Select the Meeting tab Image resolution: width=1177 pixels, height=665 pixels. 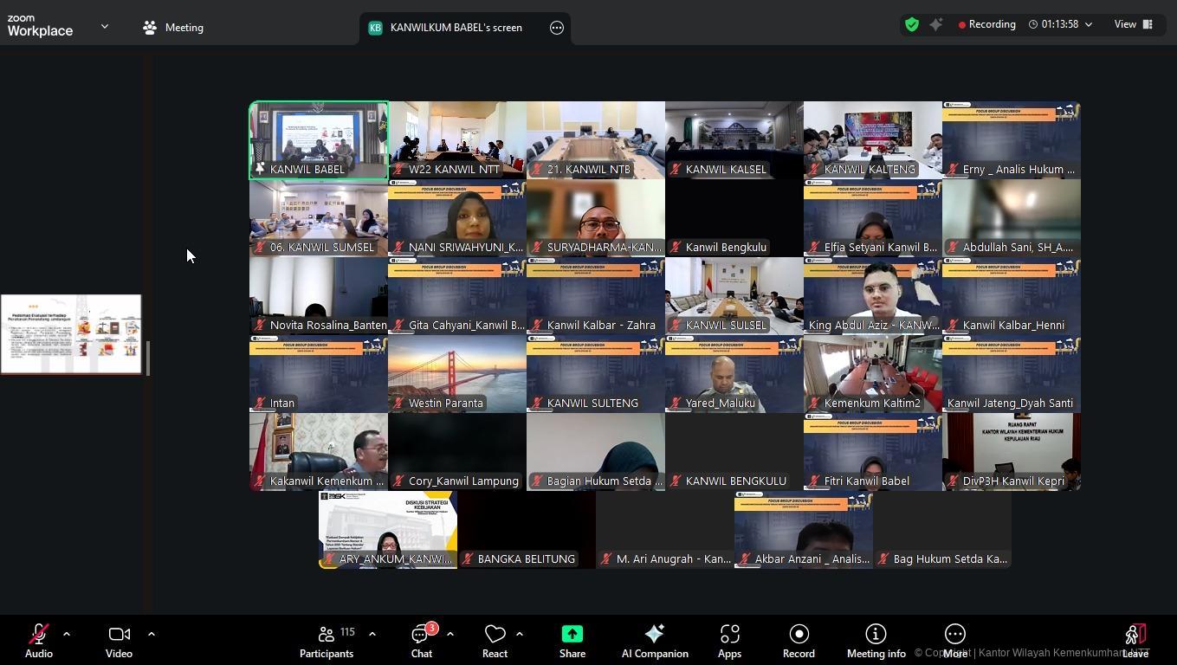click(173, 28)
